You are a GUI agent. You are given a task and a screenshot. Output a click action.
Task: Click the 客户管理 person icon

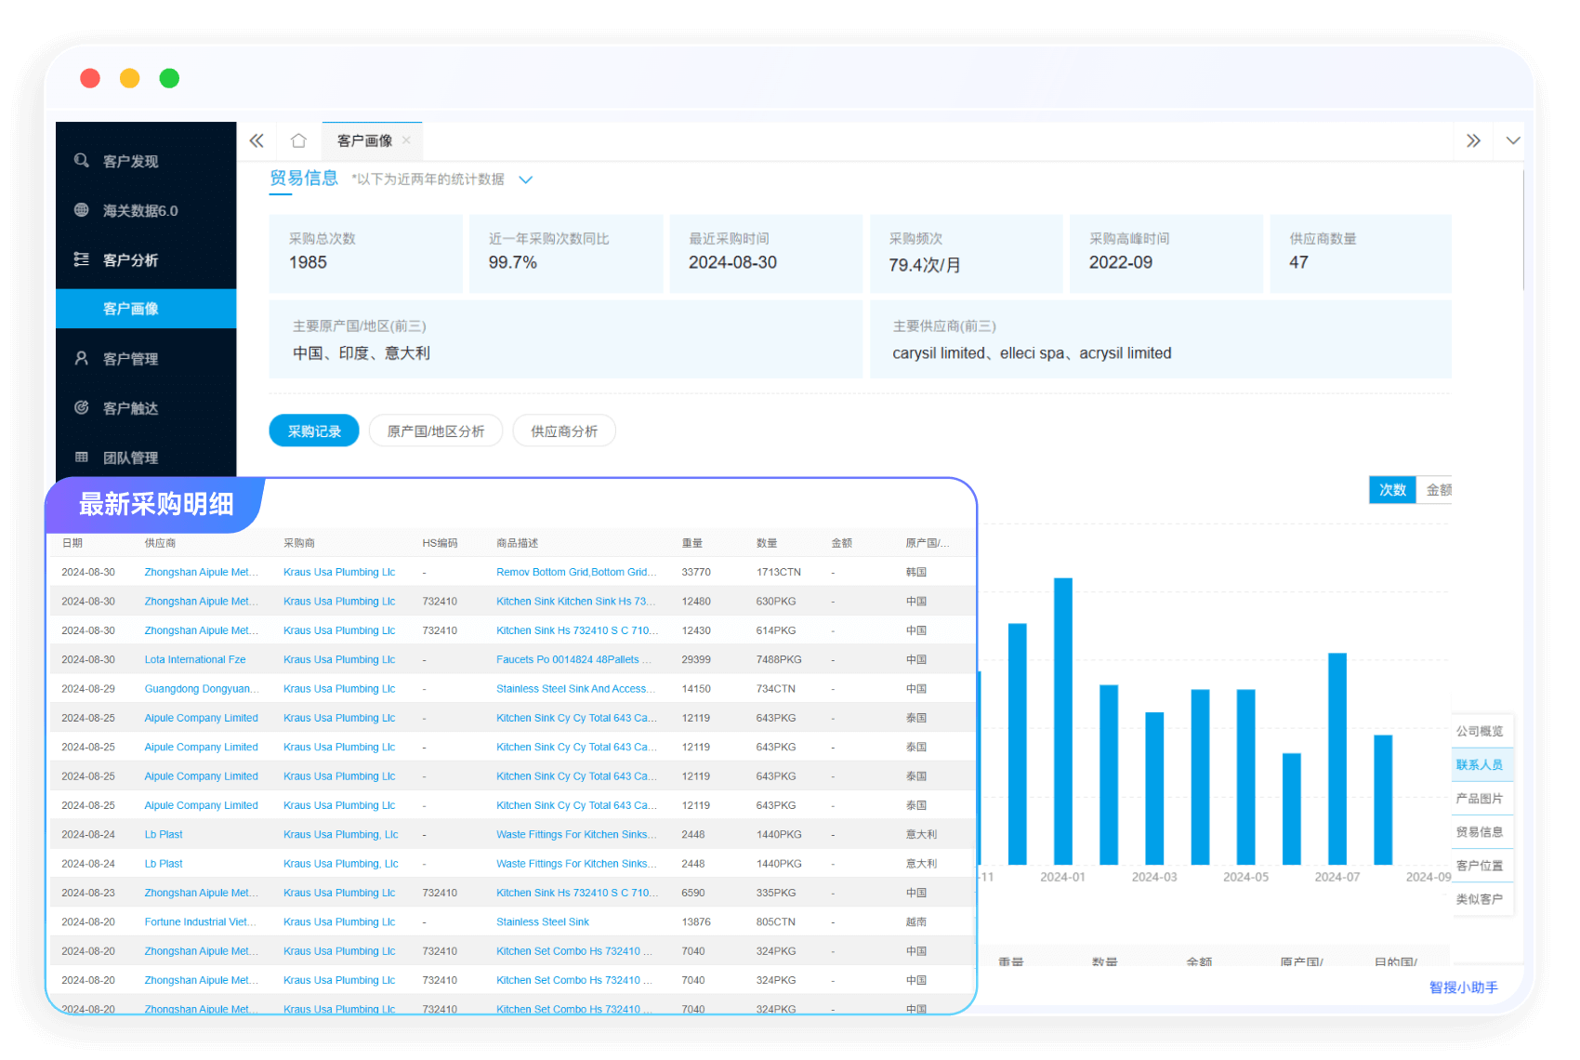point(82,358)
